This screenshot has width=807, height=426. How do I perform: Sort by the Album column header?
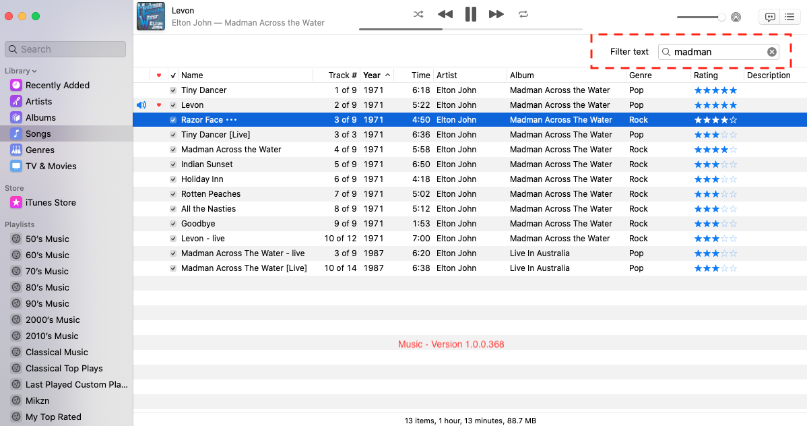(x=566, y=75)
